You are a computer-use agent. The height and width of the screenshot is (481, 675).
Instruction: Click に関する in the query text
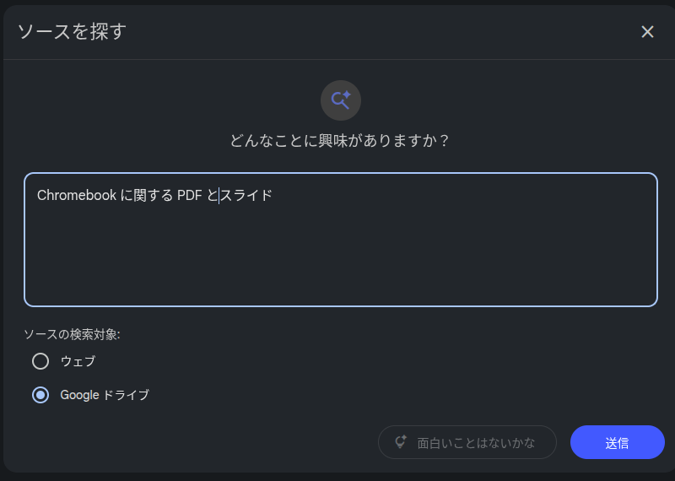pyautogui.click(x=147, y=196)
